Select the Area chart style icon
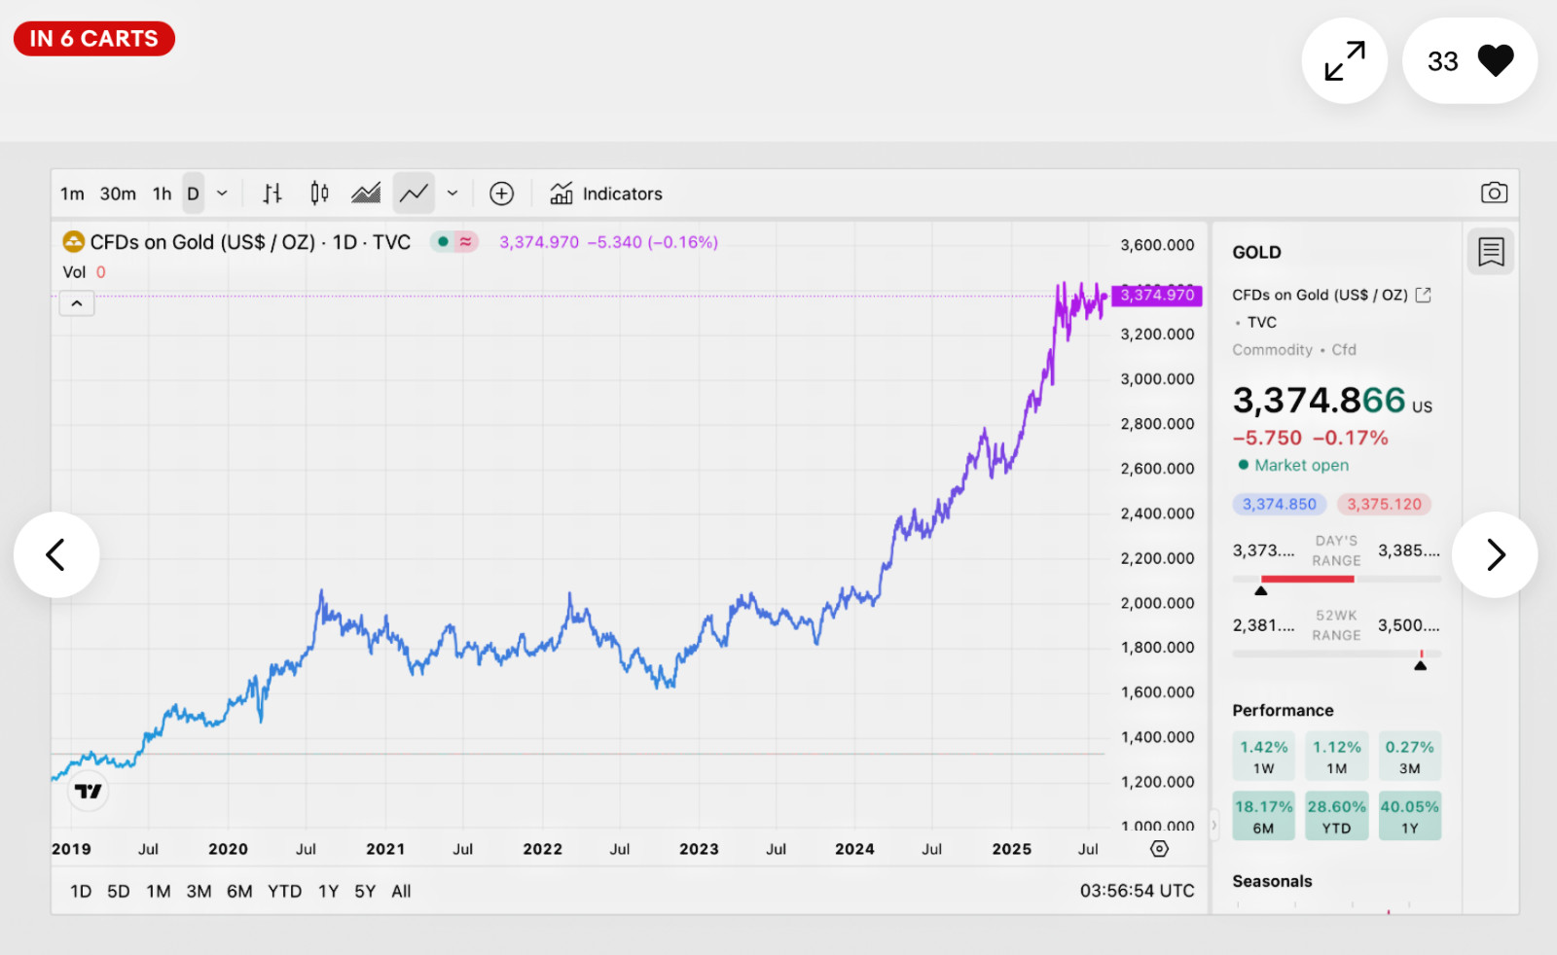Image resolution: width=1557 pixels, height=955 pixels. [x=366, y=194]
